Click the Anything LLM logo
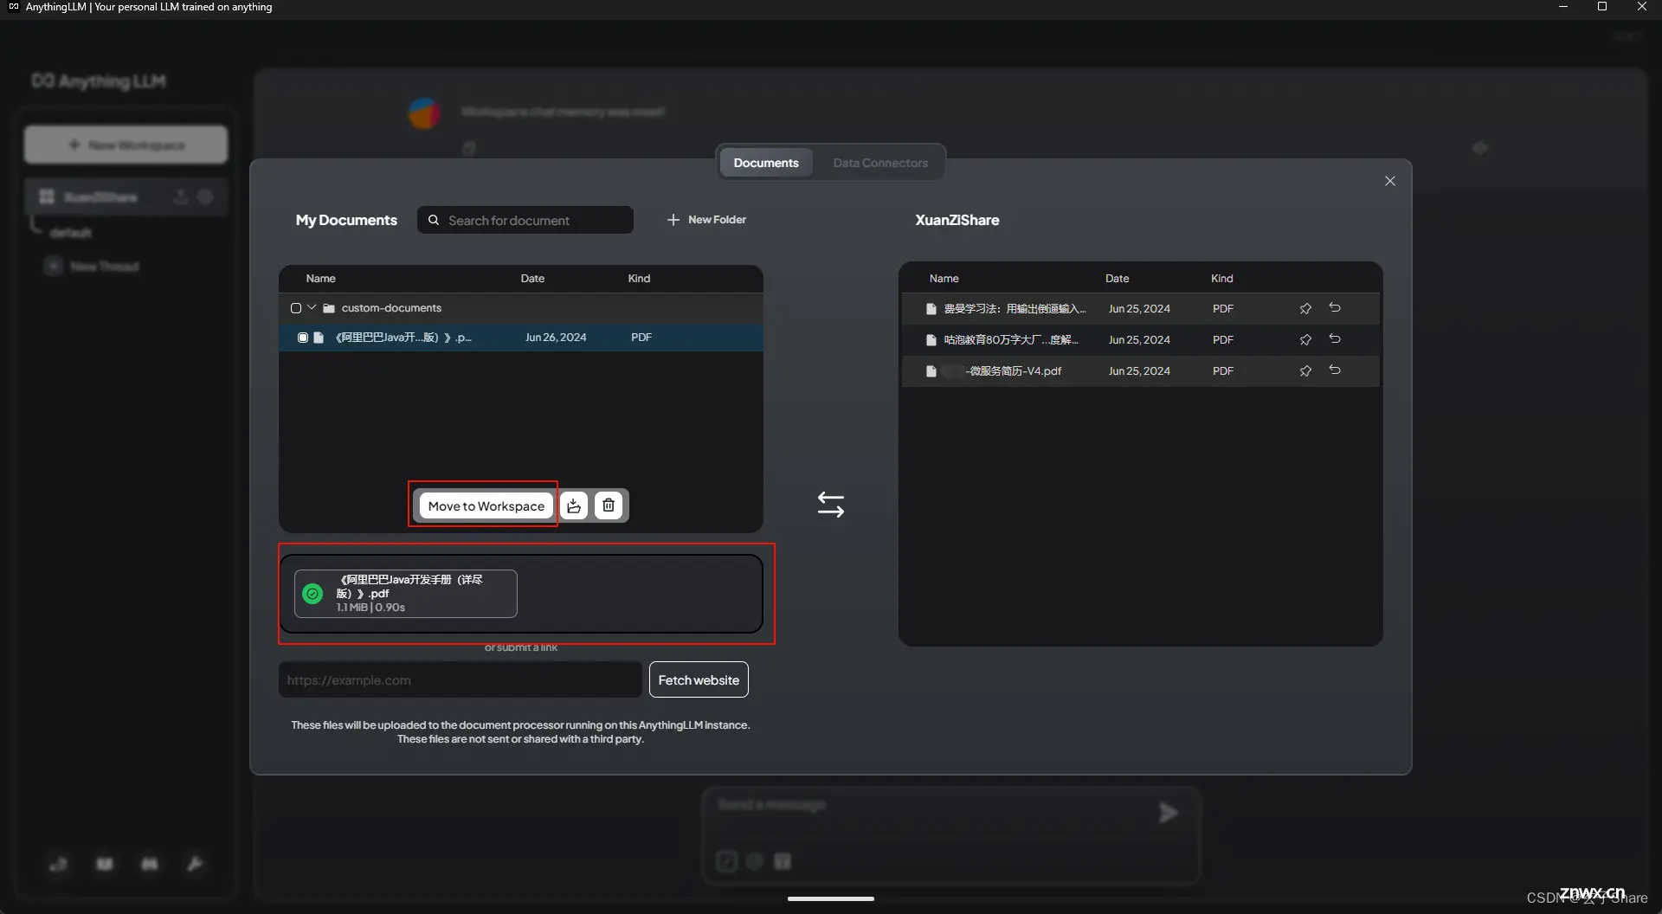The width and height of the screenshot is (1662, 914). (x=99, y=81)
